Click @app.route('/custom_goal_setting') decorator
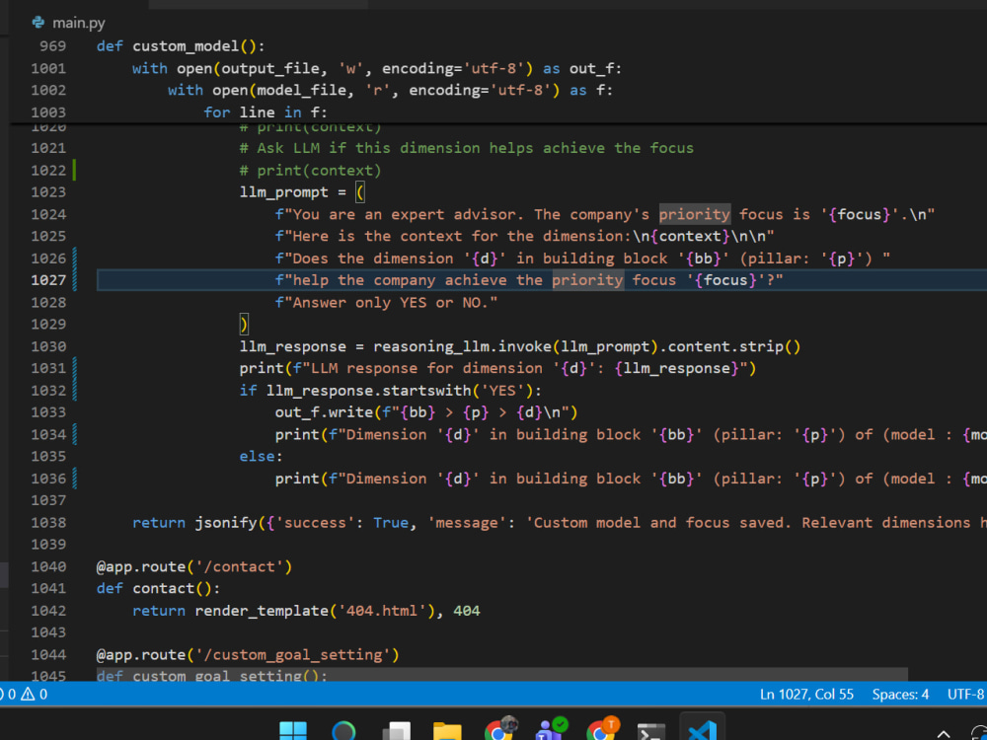 click(248, 654)
